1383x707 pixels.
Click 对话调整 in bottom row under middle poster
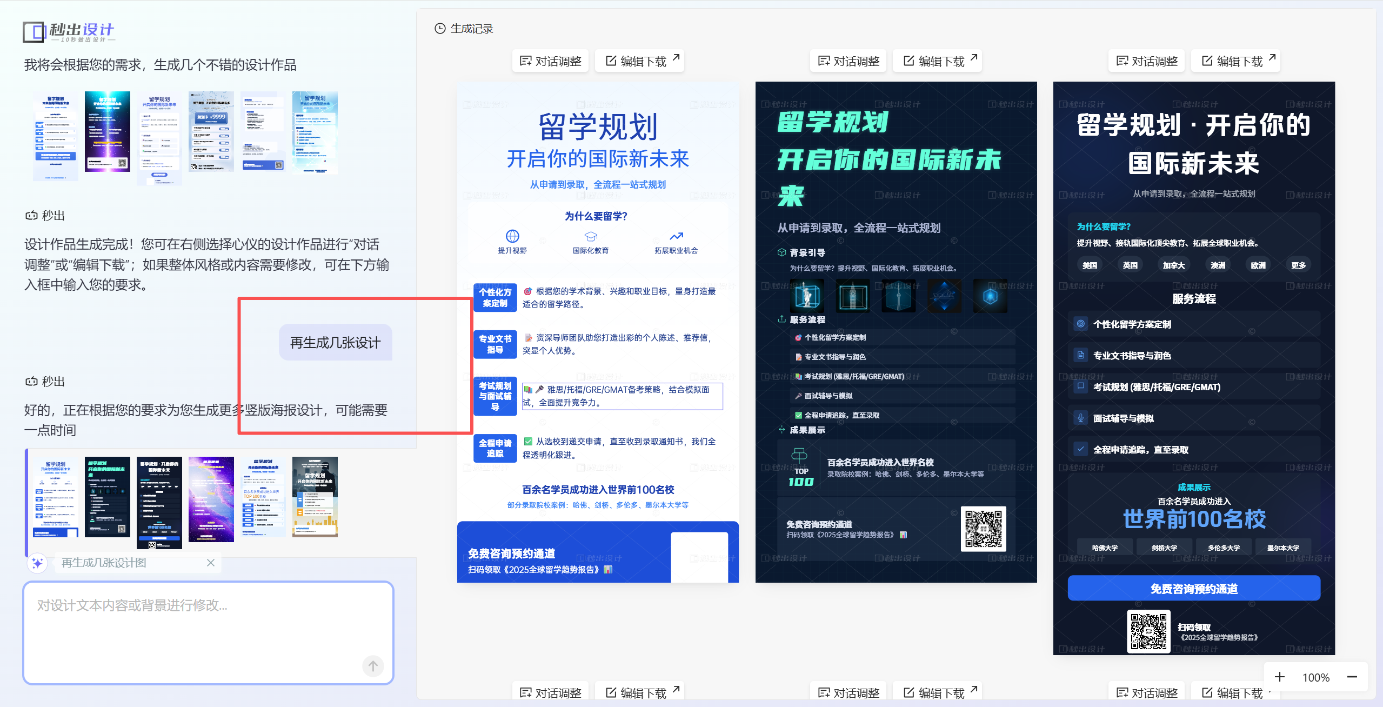click(848, 692)
